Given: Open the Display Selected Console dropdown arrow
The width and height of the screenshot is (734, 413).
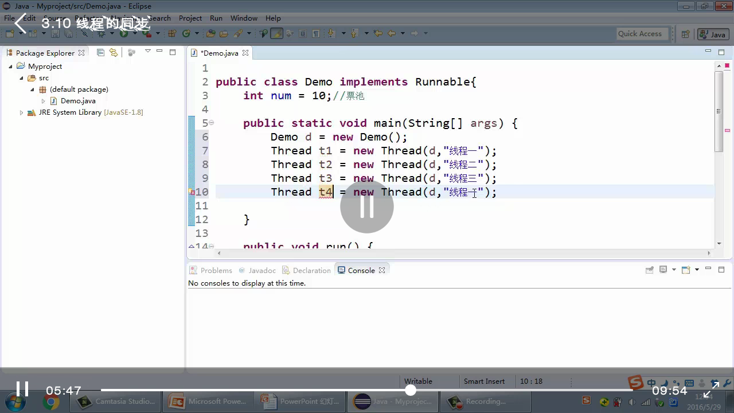Looking at the screenshot, I should point(674,270).
